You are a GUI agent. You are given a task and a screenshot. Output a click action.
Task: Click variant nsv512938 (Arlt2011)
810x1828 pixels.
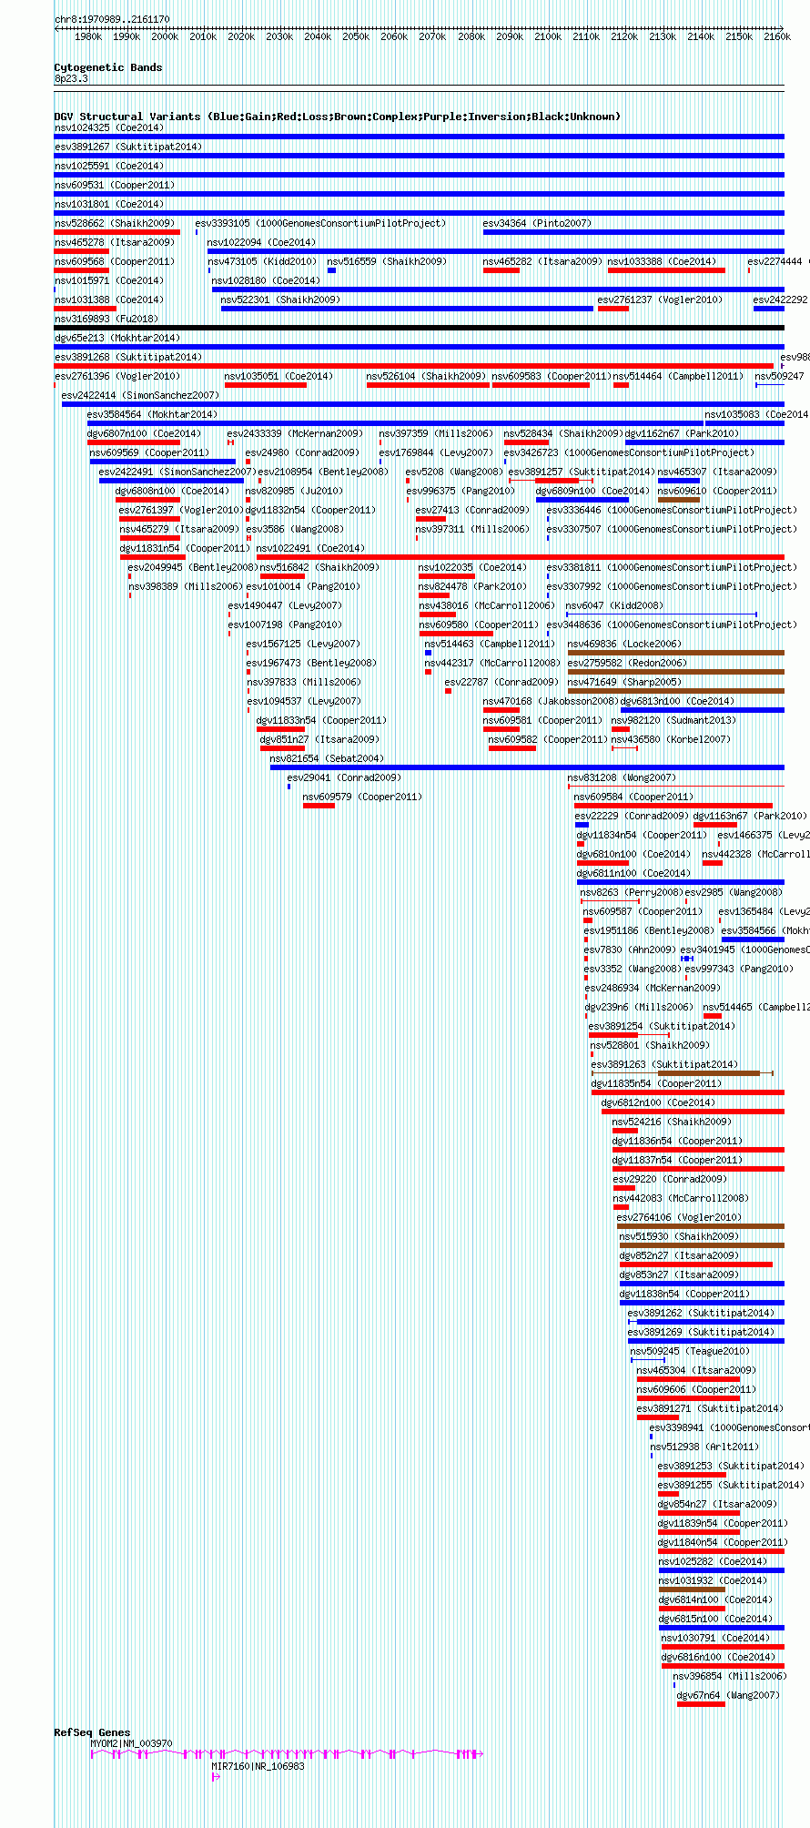[704, 1447]
